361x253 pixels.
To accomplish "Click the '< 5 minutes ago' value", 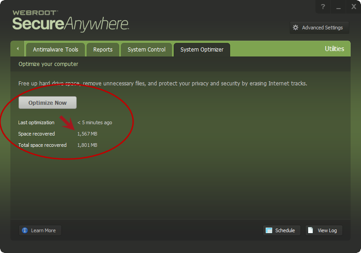I will point(95,122).
